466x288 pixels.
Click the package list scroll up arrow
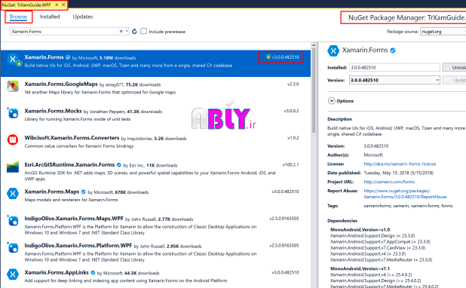tap(314, 45)
